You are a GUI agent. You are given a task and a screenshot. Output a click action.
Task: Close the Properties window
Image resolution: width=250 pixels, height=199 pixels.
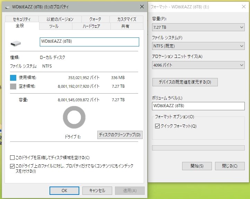pyautogui.click(x=142, y=7)
